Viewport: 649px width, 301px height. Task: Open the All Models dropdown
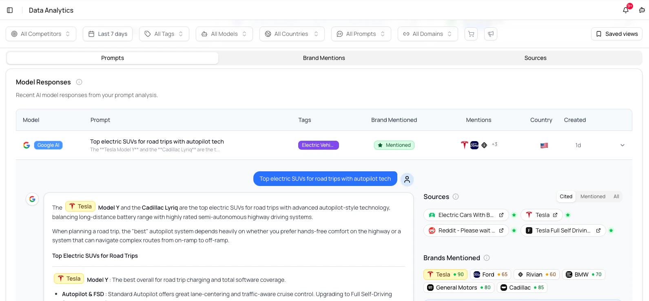click(x=224, y=34)
